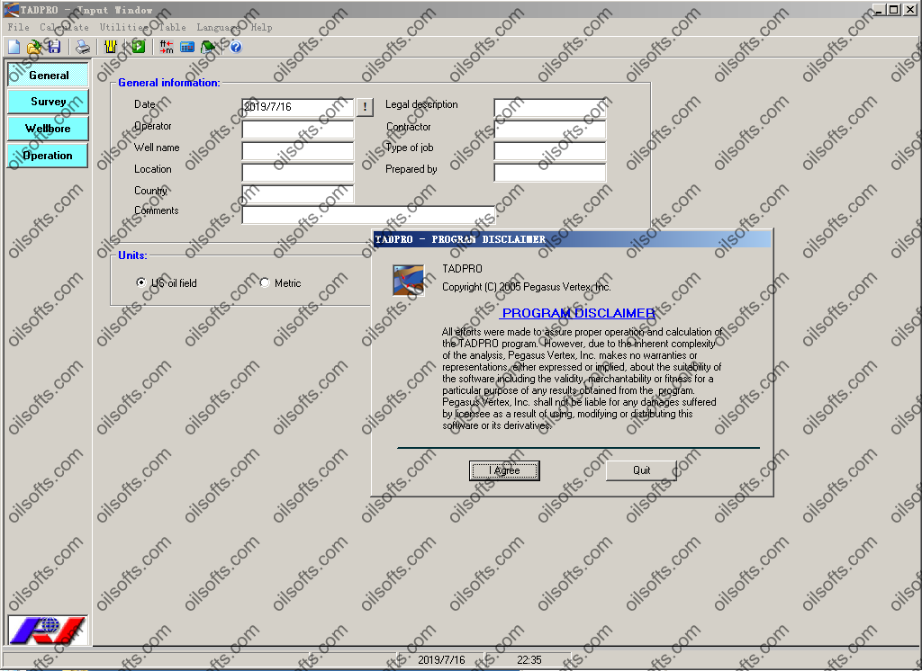Click the Legal description input field
The image size is (922, 671).
(550, 108)
